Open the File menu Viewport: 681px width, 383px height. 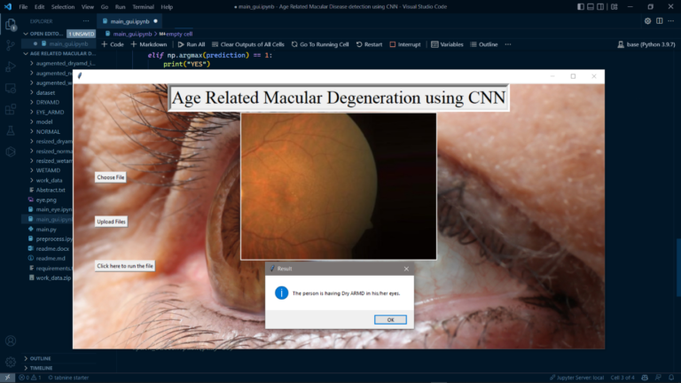click(23, 7)
